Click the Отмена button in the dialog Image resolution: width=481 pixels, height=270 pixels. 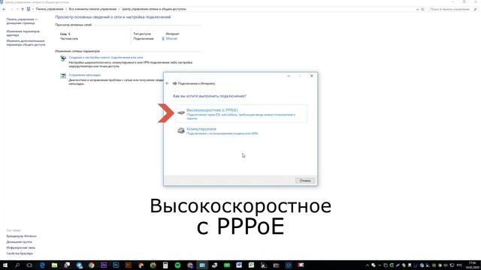[305, 181]
